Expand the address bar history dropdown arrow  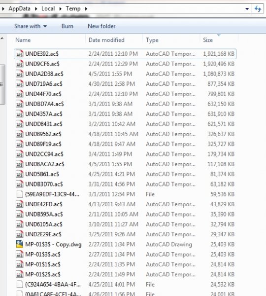(247, 9)
